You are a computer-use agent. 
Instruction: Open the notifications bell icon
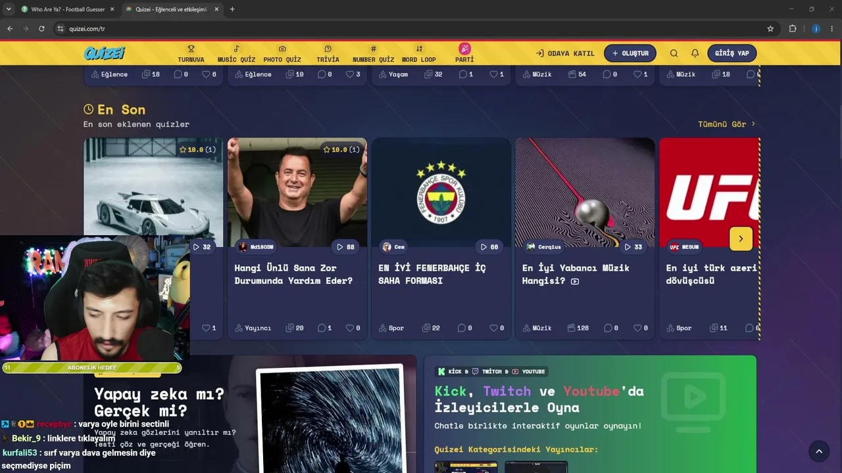pos(695,53)
